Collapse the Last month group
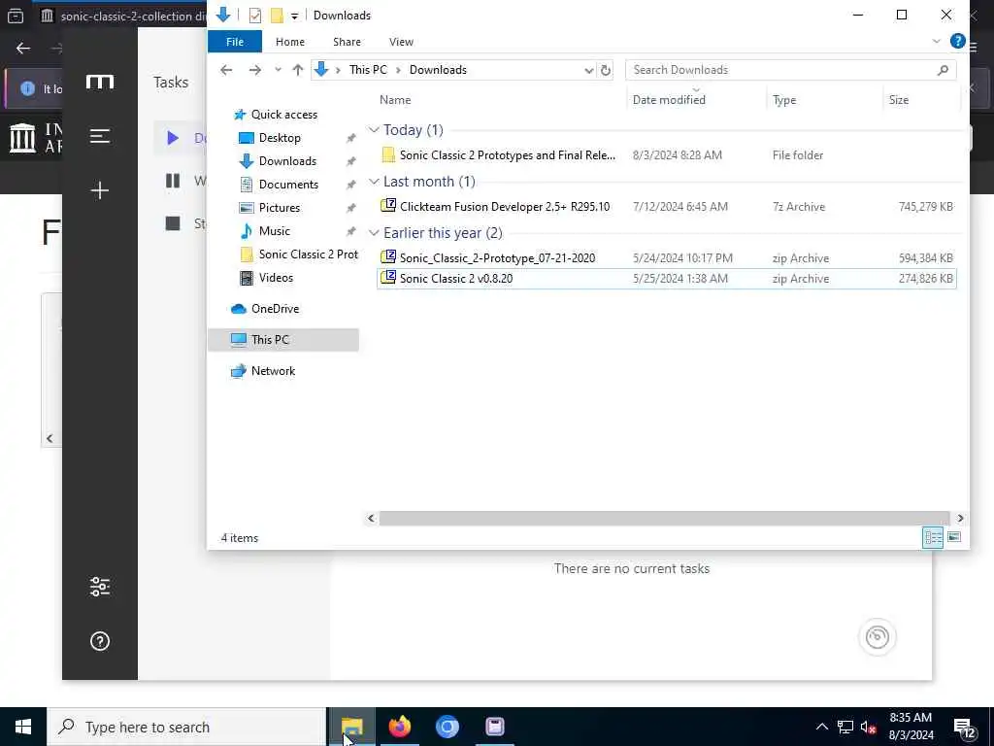The height and width of the screenshot is (746, 994). 374,182
